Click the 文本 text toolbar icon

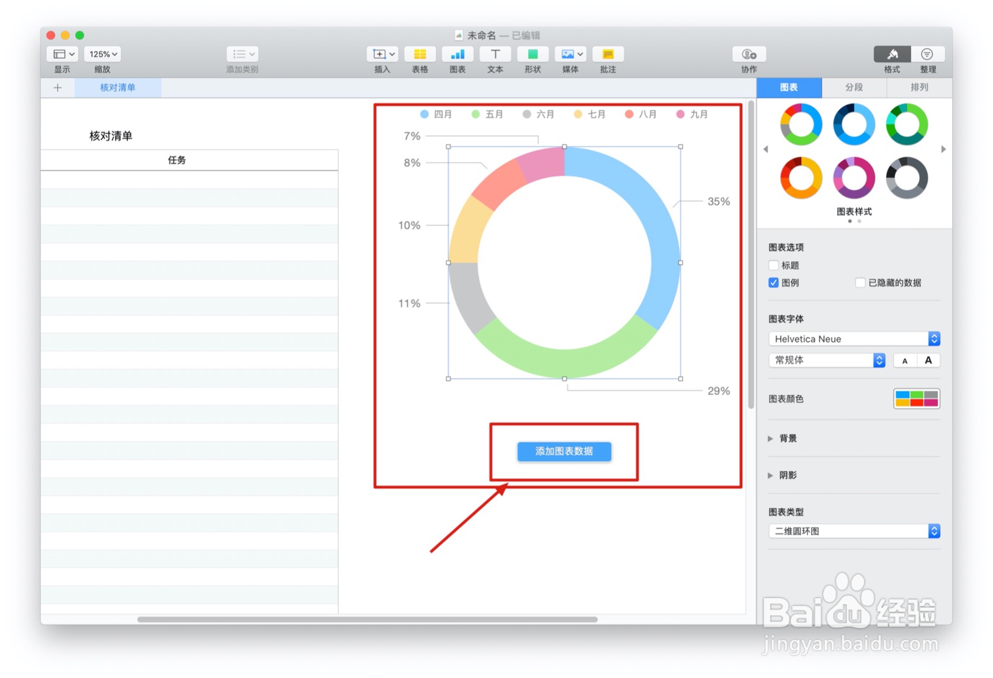(x=495, y=54)
